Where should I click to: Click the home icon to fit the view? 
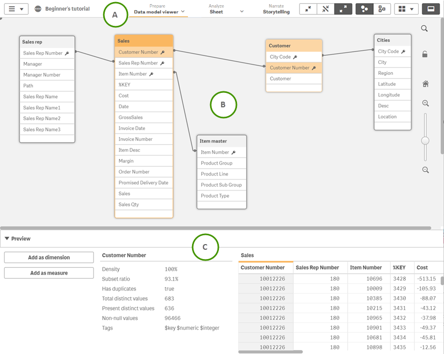[425, 84]
